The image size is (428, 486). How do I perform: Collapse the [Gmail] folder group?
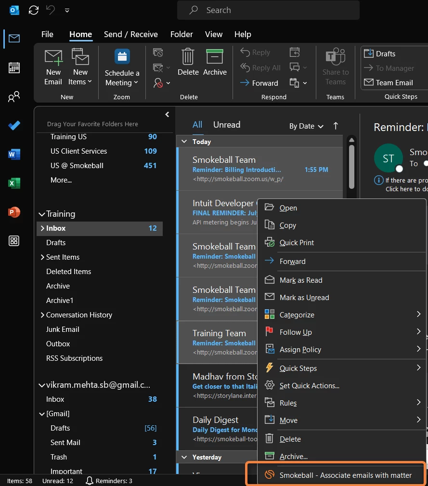[x=42, y=414]
